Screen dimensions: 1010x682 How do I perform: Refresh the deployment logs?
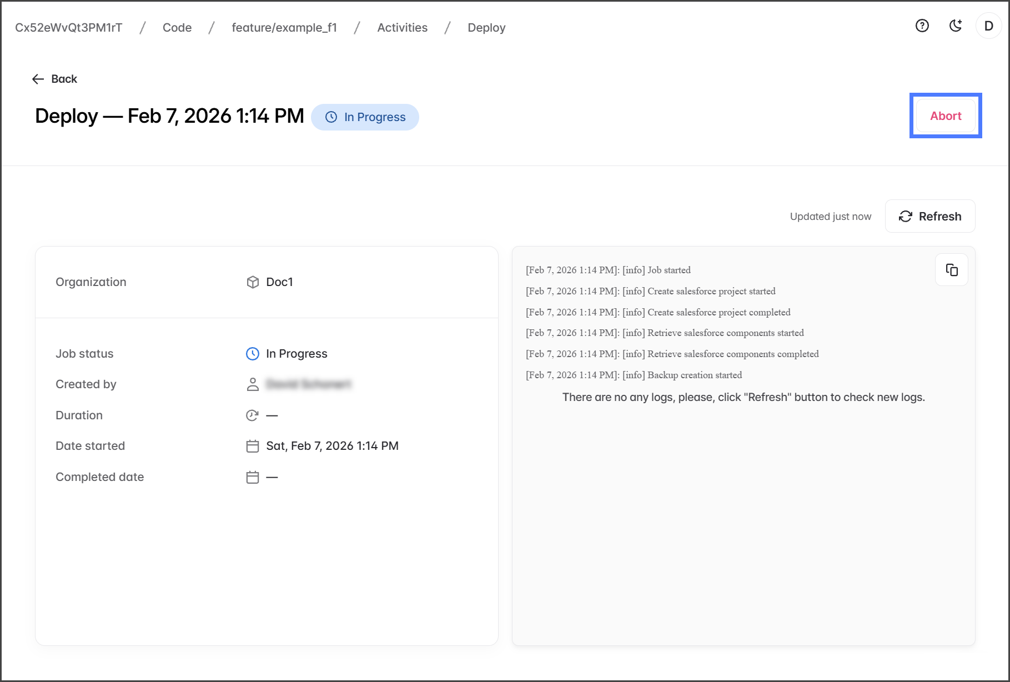coord(929,216)
